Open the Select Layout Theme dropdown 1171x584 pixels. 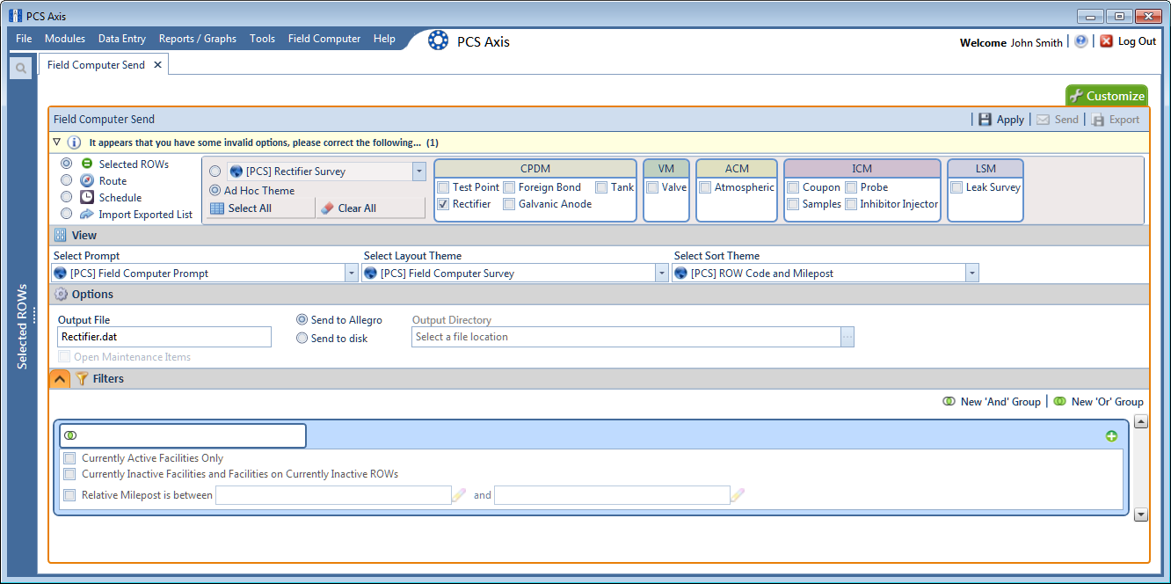click(x=662, y=274)
